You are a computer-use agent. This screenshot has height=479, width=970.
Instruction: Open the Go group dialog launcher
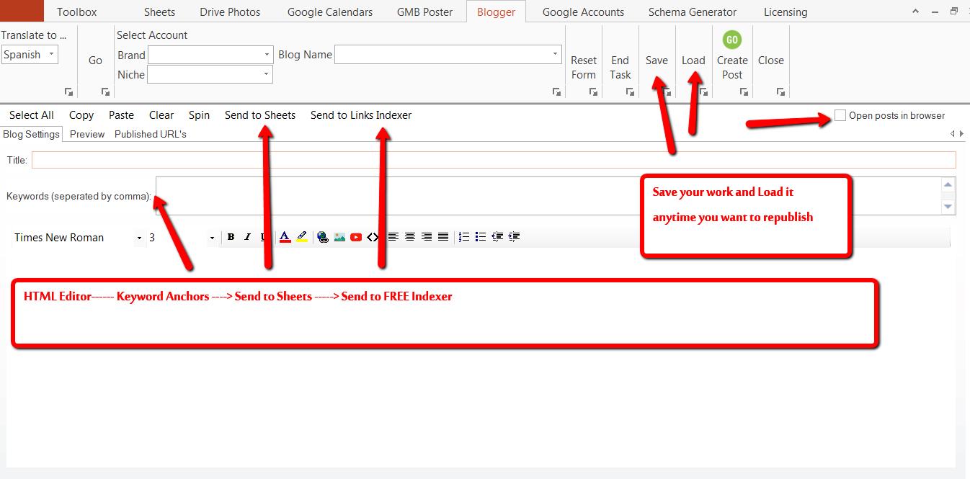click(x=105, y=92)
